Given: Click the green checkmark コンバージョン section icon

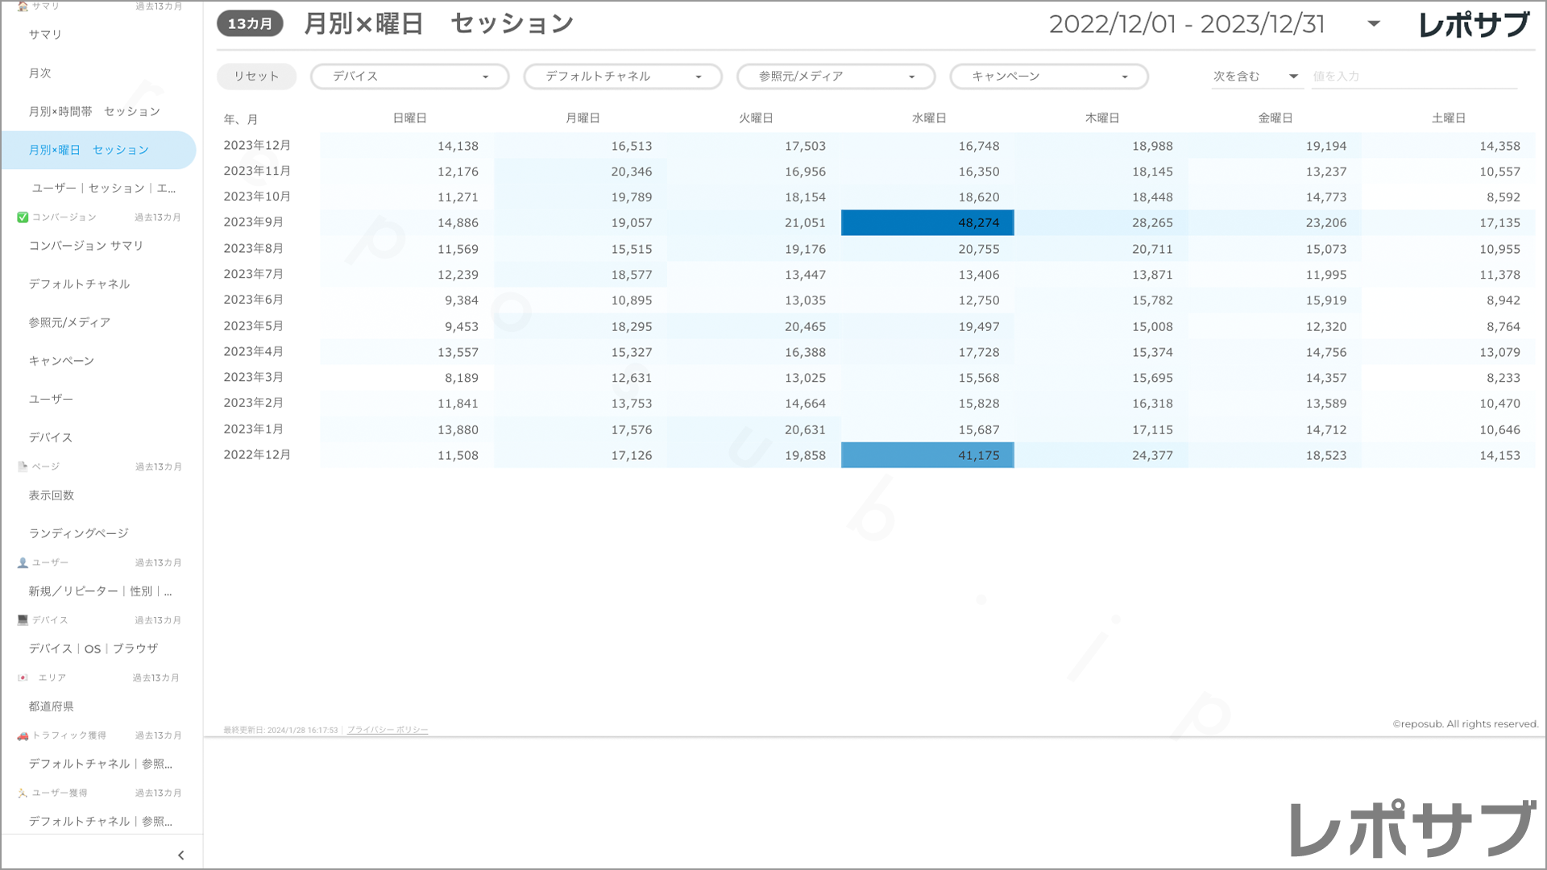Looking at the screenshot, I should click(23, 217).
